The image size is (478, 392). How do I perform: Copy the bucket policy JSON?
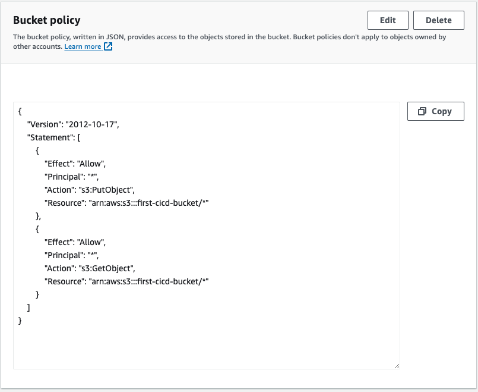(x=436, y=111)
